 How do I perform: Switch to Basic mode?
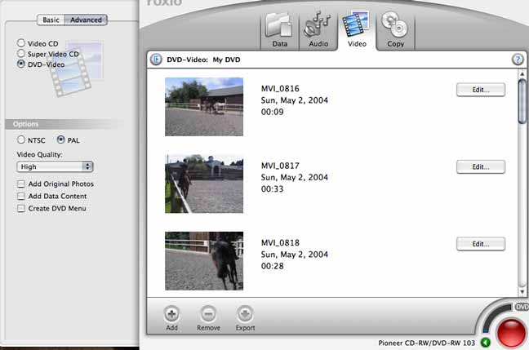51,20
